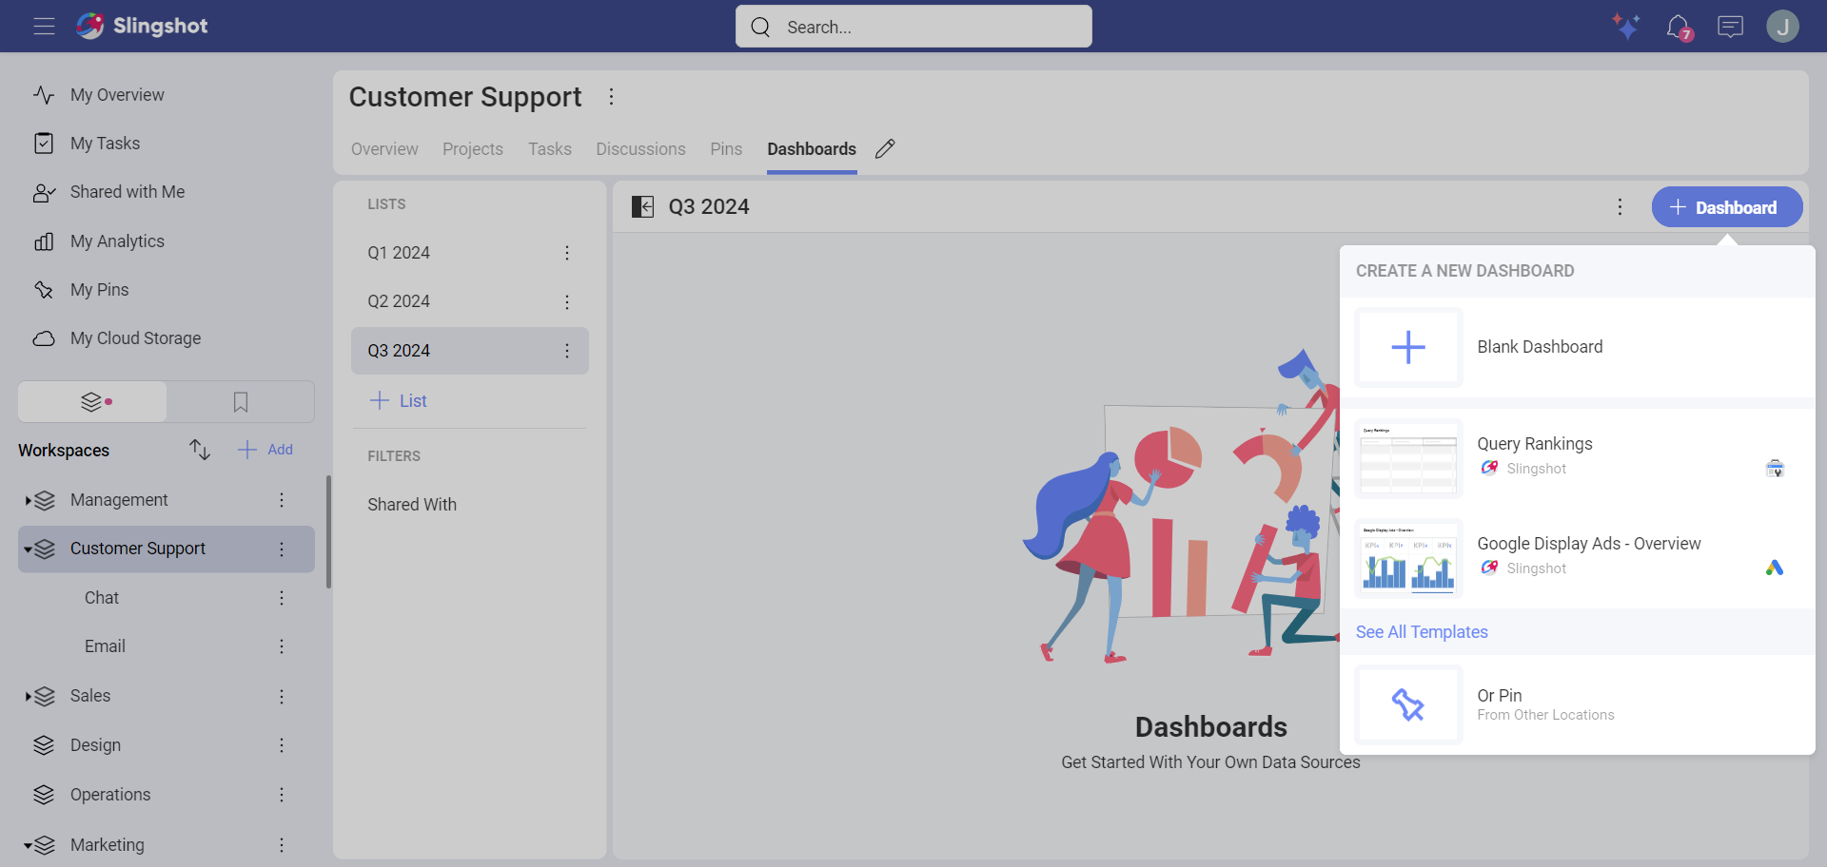Open the notifications bell icon
This screenshot has width=1827, height=867.
point(1679,27)
